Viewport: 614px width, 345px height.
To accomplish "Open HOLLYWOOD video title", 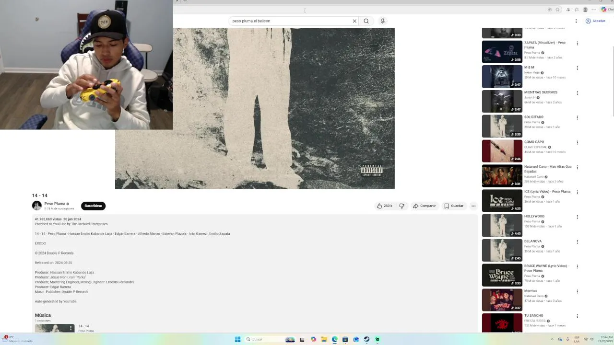I will (x=534, y=216).
